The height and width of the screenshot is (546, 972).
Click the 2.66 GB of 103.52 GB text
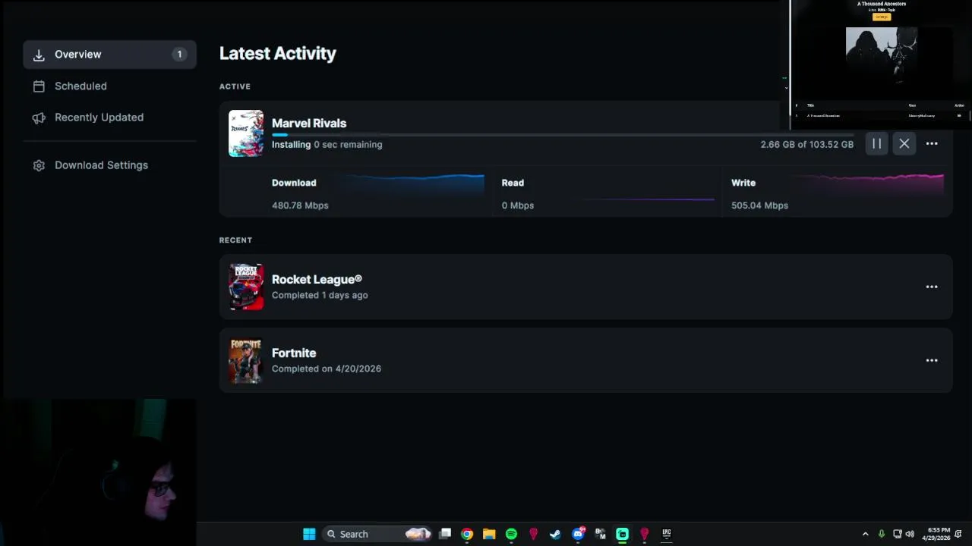(x=807, y=144)
